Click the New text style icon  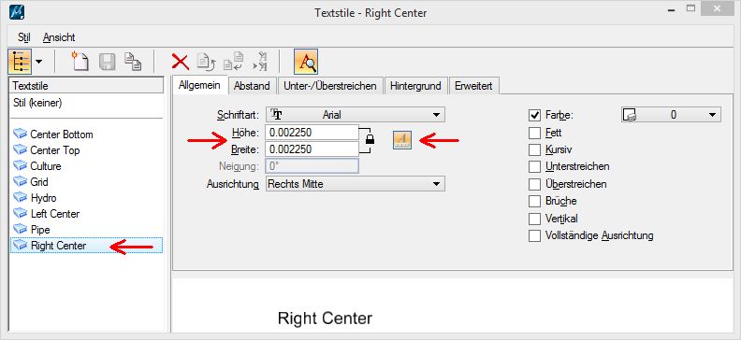click(80, 62)
